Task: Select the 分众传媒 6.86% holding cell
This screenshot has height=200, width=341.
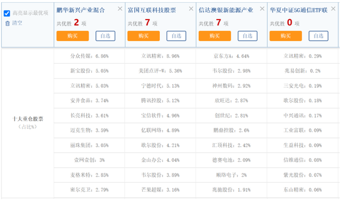Action: (90, 56)
